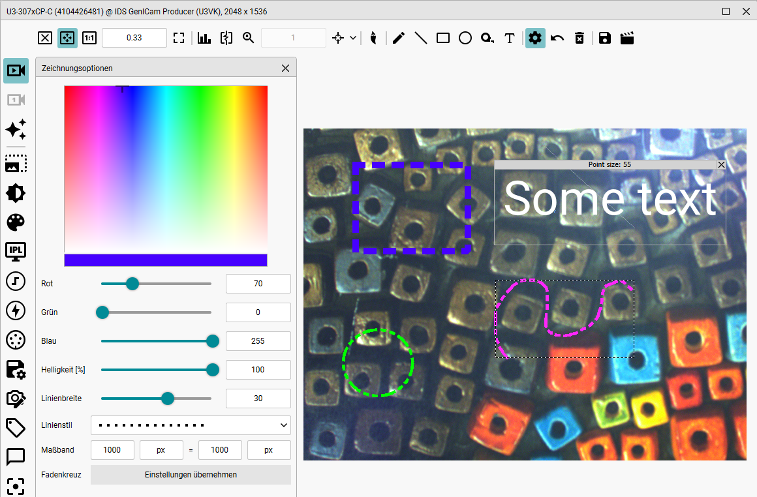Image resolution: width=757 pixels, height=497 pixels.
Task: Open the histogram view
Action: 204,38
